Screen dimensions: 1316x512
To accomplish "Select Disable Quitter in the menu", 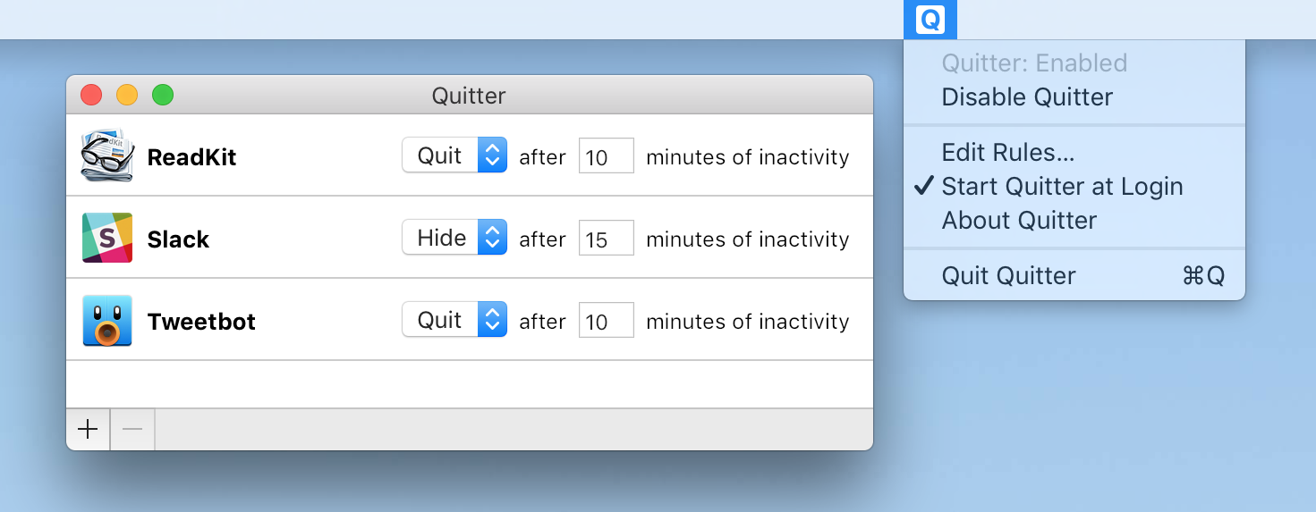I will tap(1027, 97).
